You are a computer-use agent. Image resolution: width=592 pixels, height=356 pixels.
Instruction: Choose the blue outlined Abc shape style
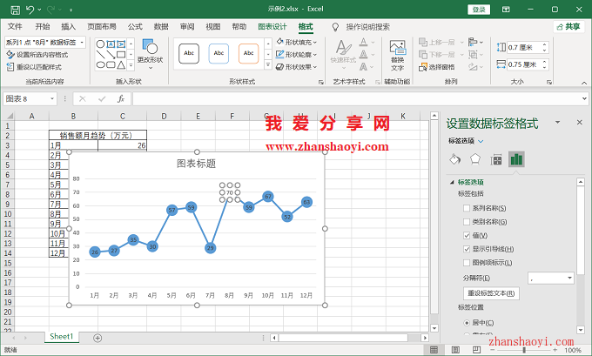point(219,53)
